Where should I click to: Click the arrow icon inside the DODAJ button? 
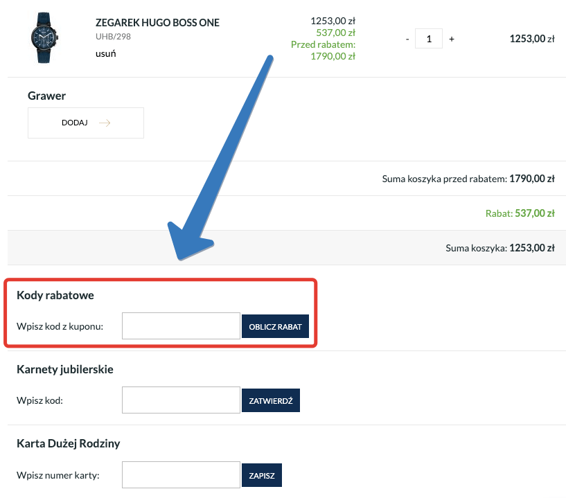[x=105, y=123]
